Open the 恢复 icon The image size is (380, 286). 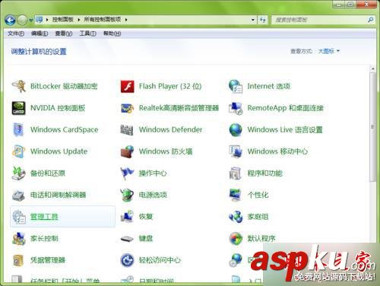[127, 217]
